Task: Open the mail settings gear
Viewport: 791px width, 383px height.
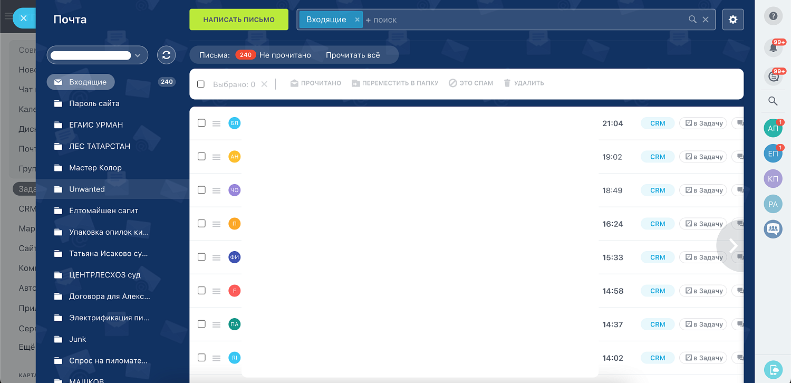Action: point(732,19)
